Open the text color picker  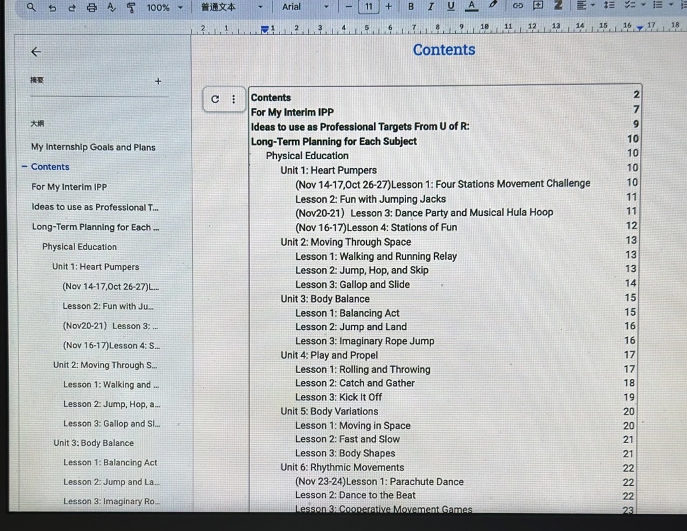pyautogui.click(x=472, y=6)
